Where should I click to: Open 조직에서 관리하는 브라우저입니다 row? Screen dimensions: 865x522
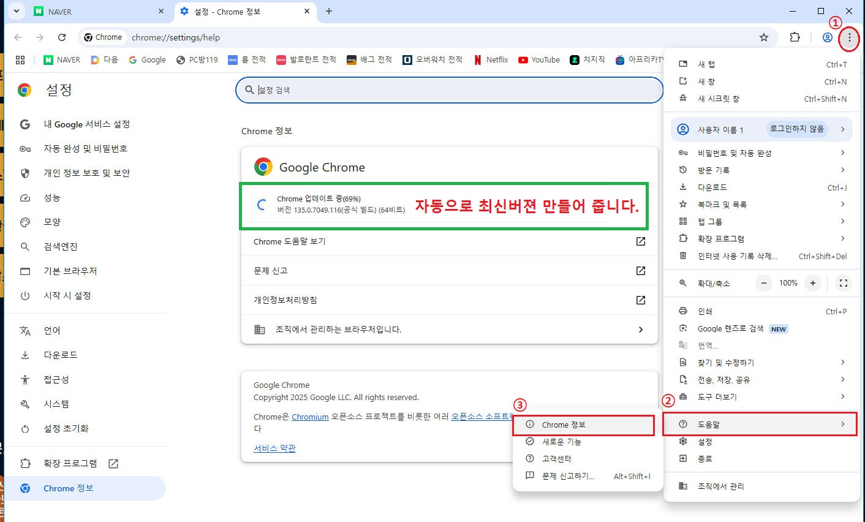pos(450,330)
